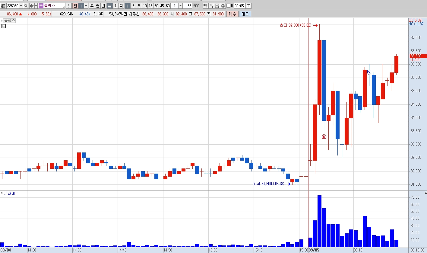Select 10 minute interval

pyautogui.click(x=145, y=6)
